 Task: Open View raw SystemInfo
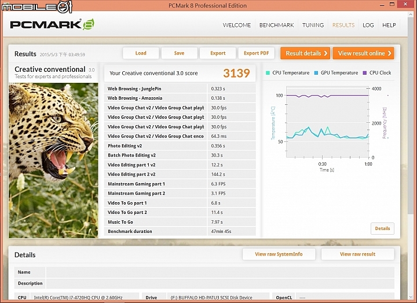(279, 254)
